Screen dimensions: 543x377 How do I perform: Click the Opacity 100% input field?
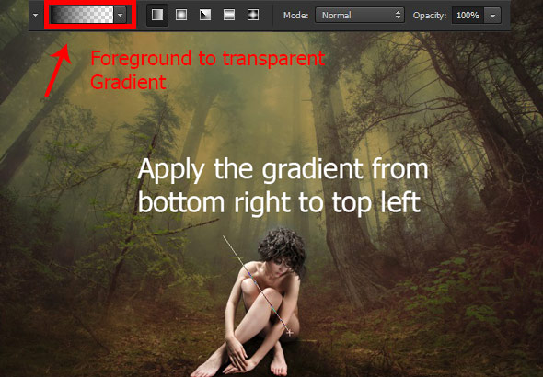(468, 16)
